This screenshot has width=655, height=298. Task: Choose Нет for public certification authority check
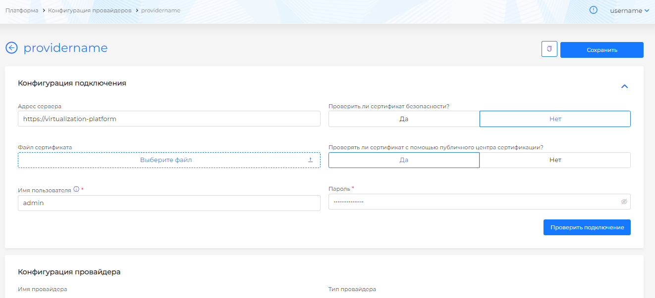tap(555, 160)
